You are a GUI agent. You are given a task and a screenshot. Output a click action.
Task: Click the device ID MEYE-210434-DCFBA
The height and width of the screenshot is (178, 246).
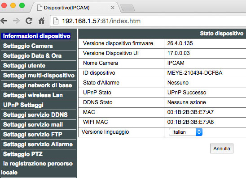[195, 73]
